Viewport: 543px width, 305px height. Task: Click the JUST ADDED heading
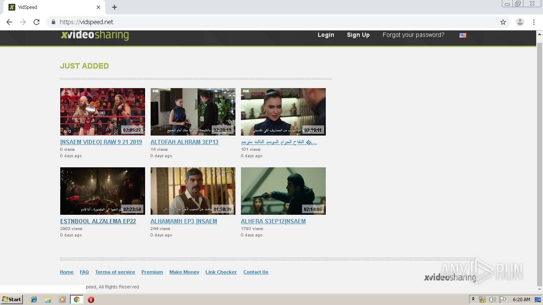click(x=84, y=66)
